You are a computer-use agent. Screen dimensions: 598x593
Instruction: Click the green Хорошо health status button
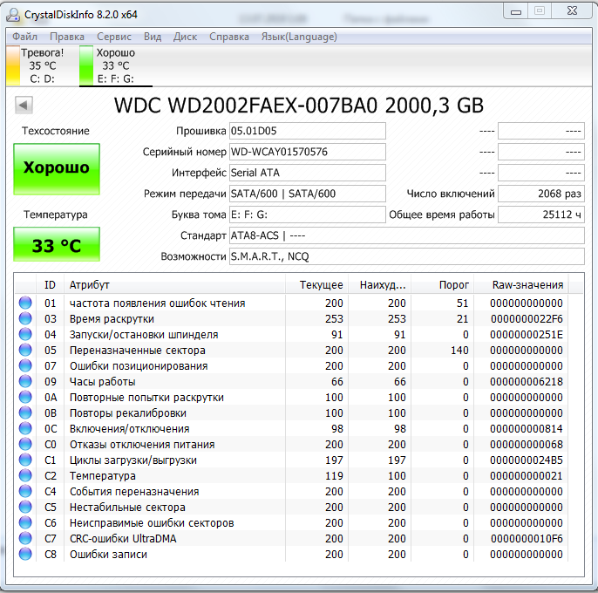(x=57, y=168)
